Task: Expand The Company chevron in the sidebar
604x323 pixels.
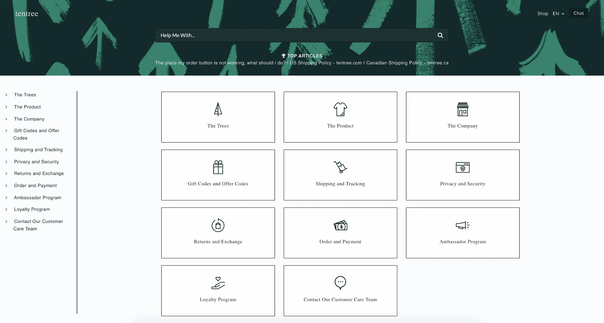Action: (6, 119)
